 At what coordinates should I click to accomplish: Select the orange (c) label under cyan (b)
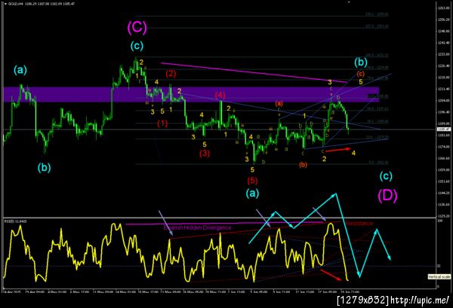[x=360, y=74]
